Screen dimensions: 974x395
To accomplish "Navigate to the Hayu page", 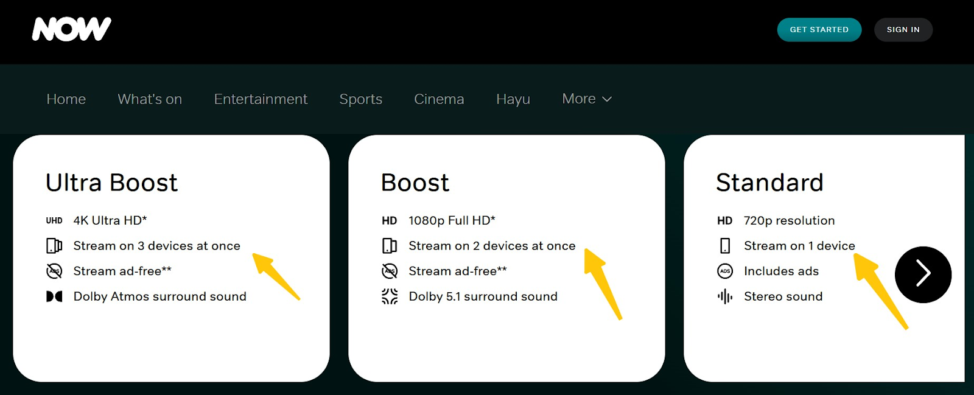I will (513, 99).
